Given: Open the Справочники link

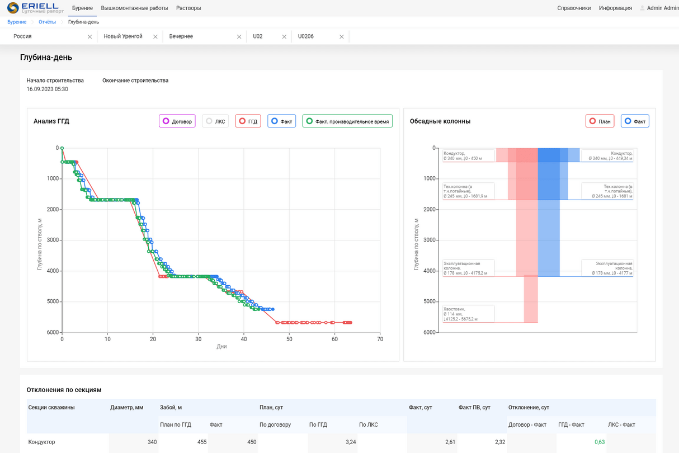Looking at the screenshot, I should click(574, 8).
